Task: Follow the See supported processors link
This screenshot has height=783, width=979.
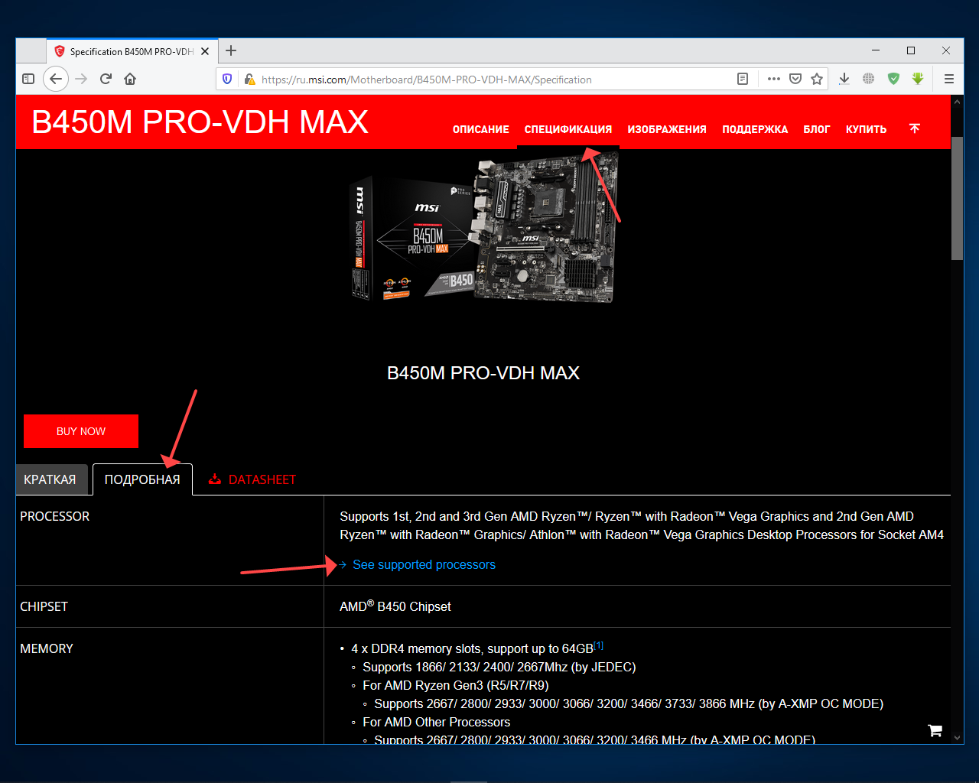Action: [424, 564]
